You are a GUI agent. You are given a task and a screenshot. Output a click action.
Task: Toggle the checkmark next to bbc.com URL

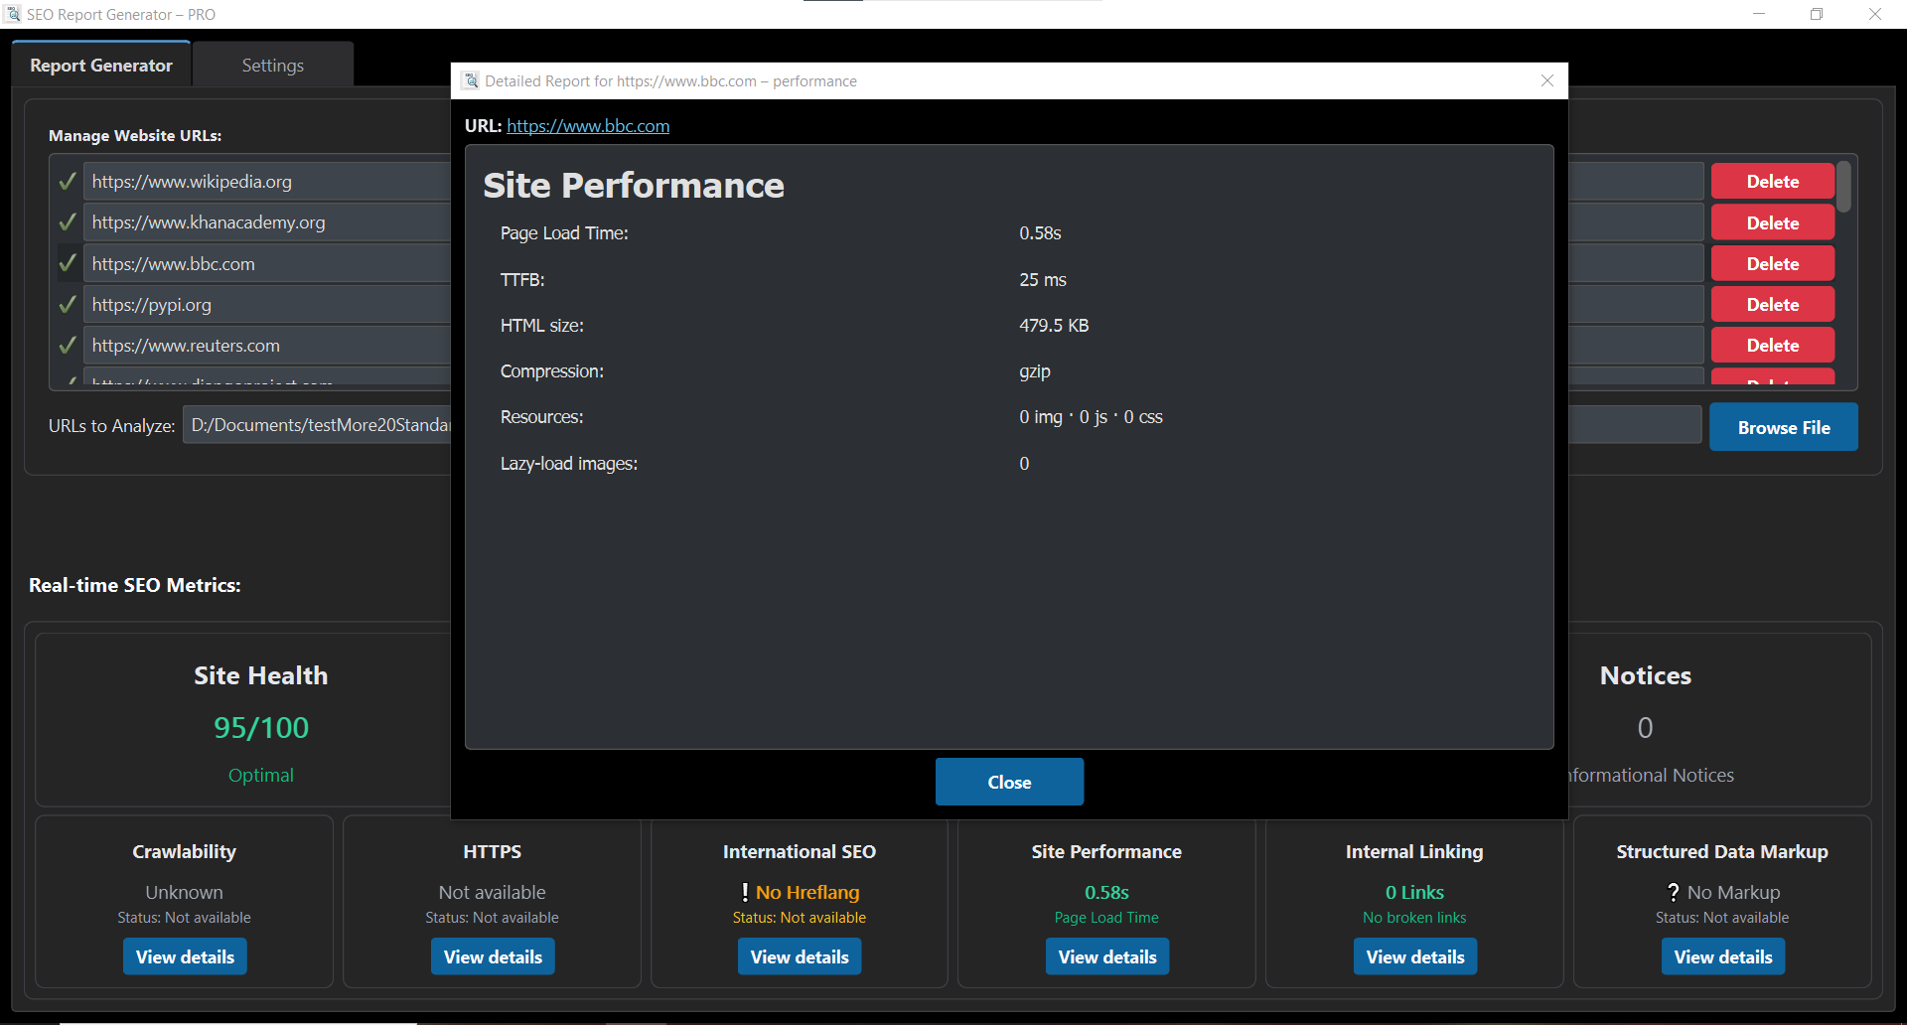coord(68,263)
